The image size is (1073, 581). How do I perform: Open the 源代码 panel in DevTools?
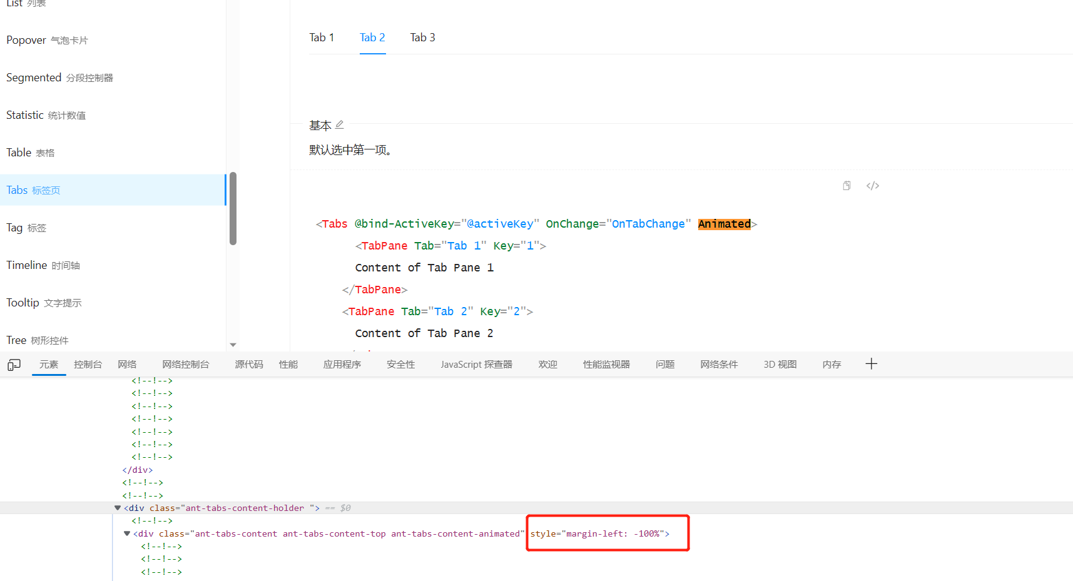click(x=248, y=364)
